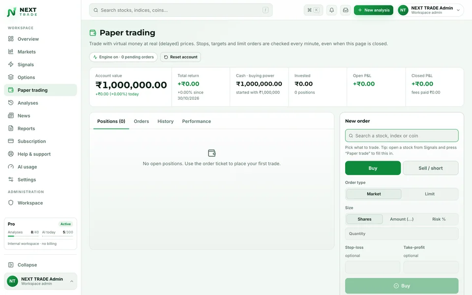
Task: Click the Analyses history clock icon
Action: click(x=11, y=103)
